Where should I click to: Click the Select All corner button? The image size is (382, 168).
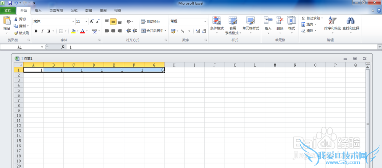coord(18,65)
